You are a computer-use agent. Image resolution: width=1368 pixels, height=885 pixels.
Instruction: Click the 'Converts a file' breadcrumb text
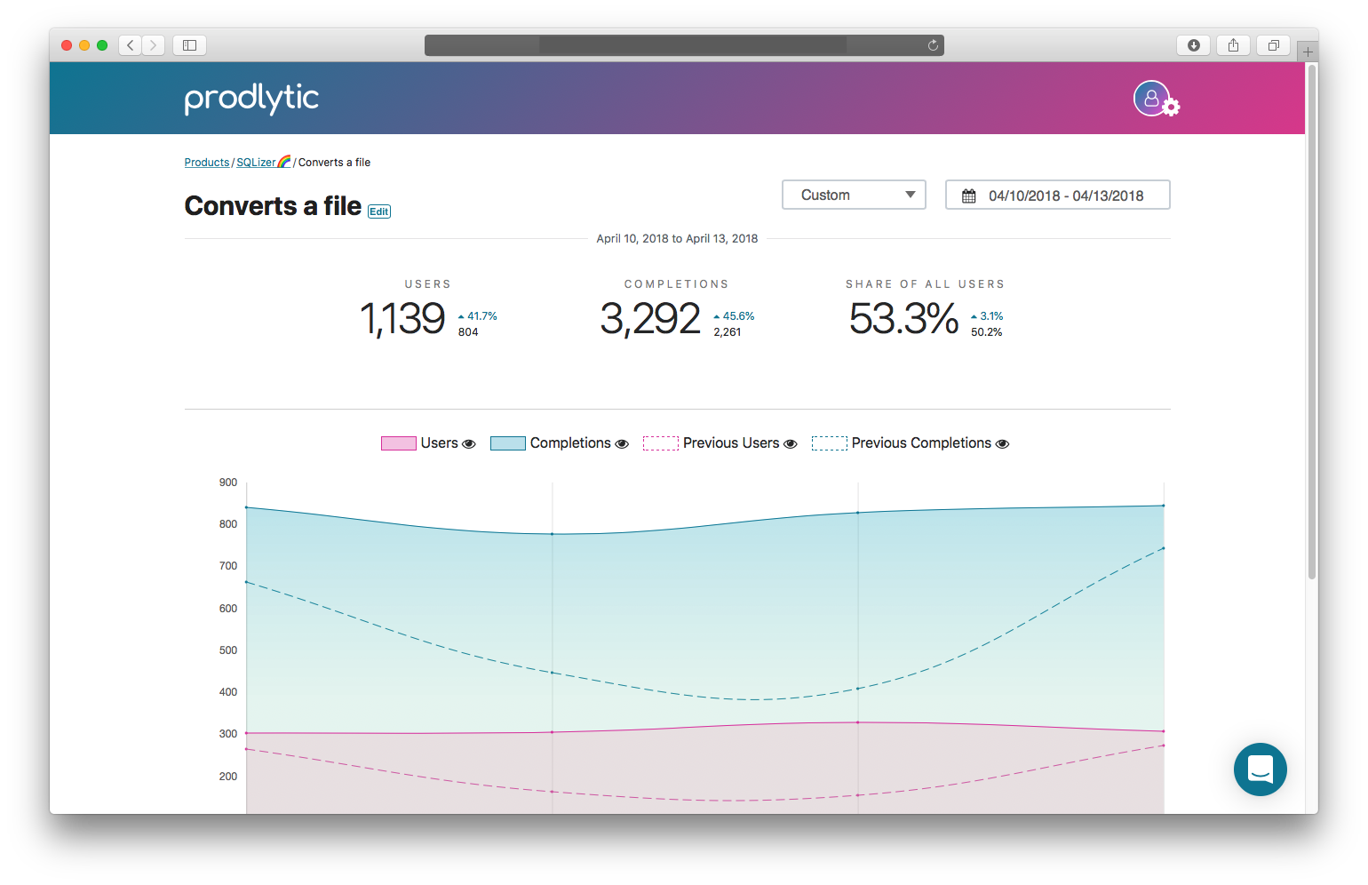coord(334,163)
